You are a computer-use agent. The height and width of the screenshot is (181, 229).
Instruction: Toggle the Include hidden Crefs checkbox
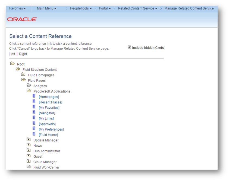coord(130,47)
